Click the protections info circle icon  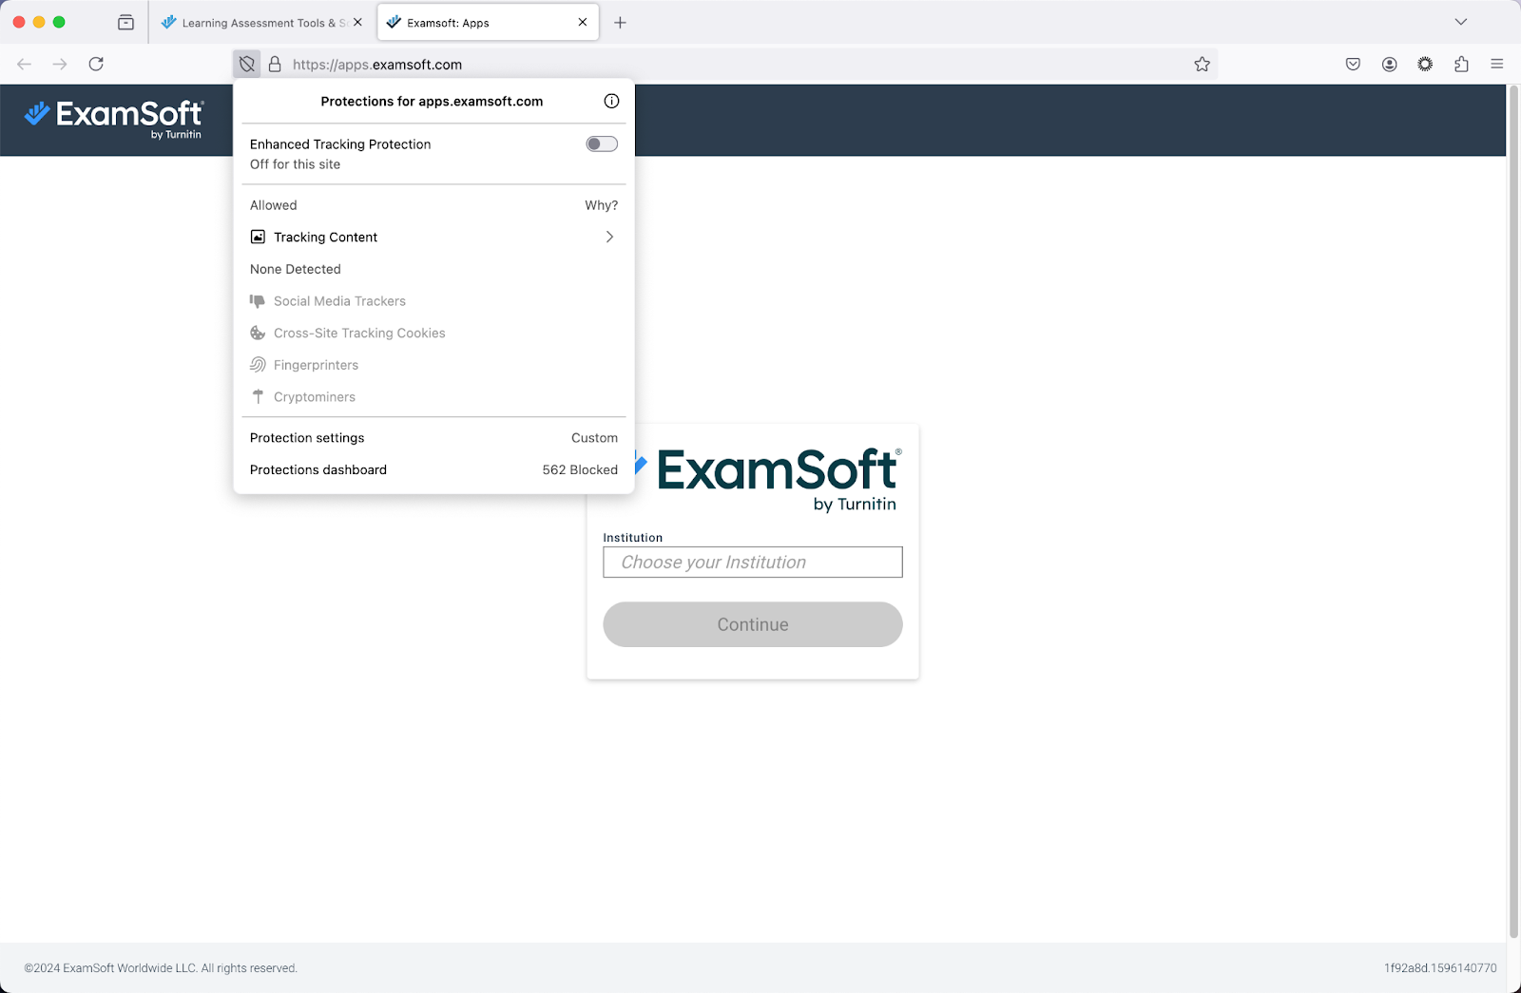611,102
